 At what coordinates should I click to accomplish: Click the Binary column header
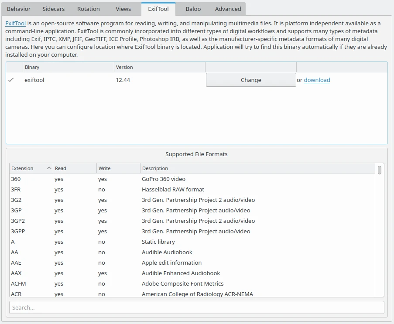coord(68,67)
